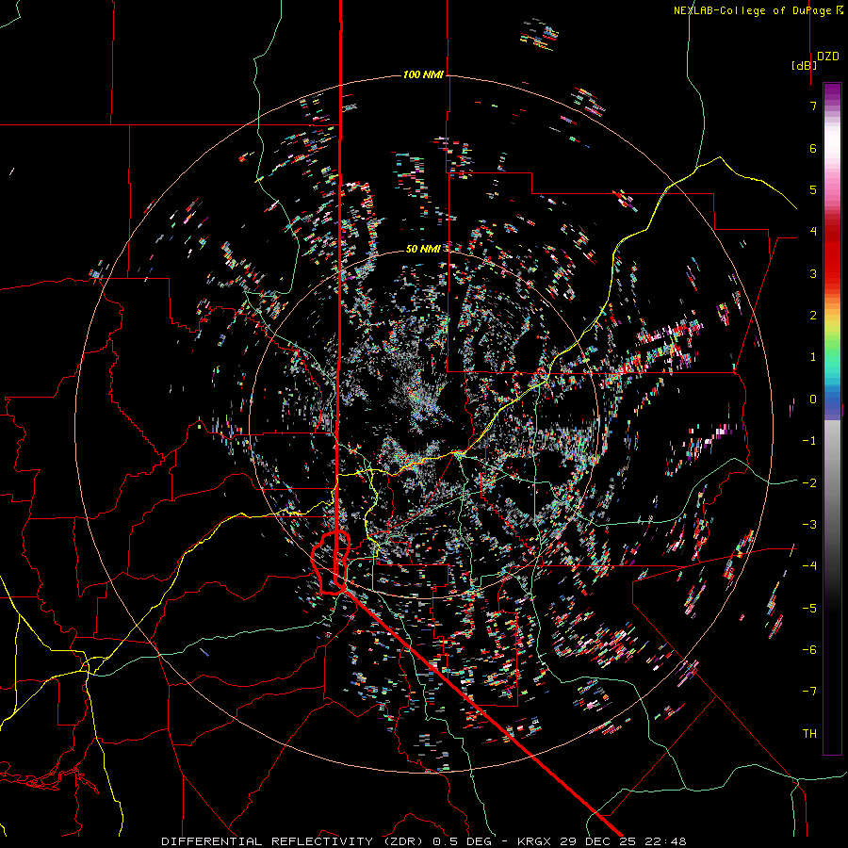Image resolution: width=848 pixels, height=848 pixels.
Task: Click the ZDR color scale bar
Action: pyautogui.click(x=832, y=418)
